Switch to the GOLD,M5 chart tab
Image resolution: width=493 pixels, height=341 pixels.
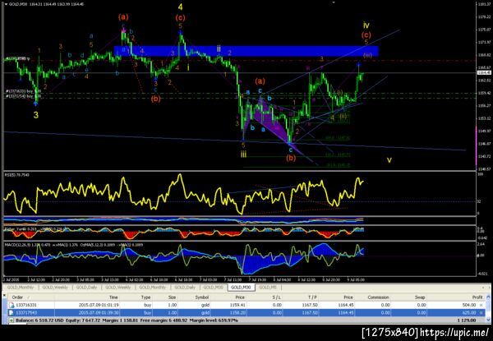pyautogui.click(x=268, y=288)
